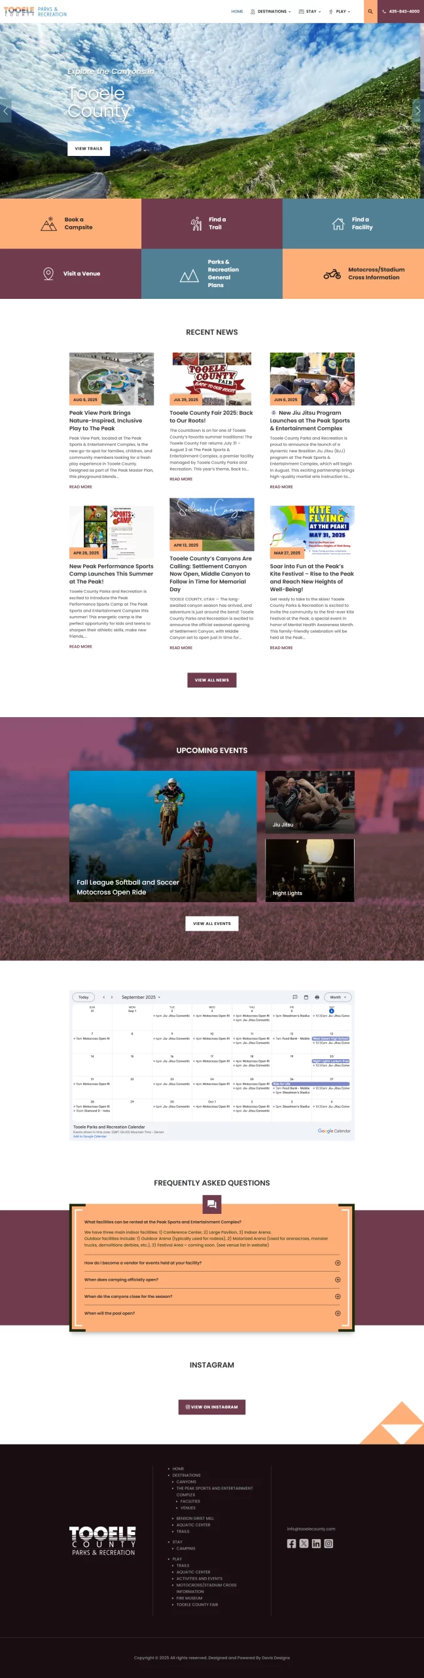Click the LinkedIn icon in footer
The image size is (424, 1678).
point(316,1543)
